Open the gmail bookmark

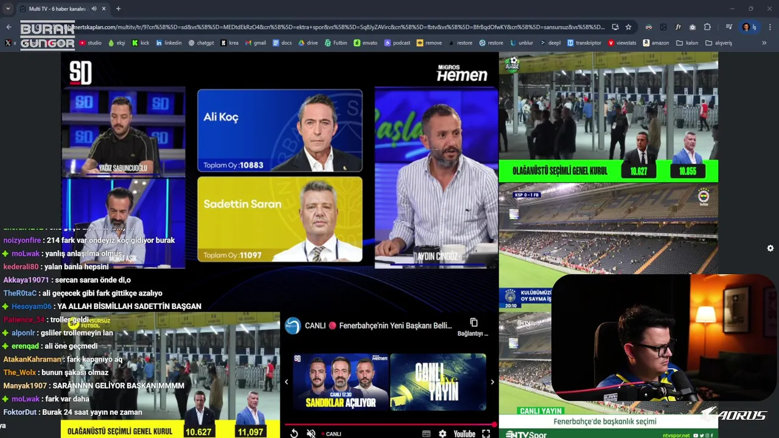coord(256,43)
